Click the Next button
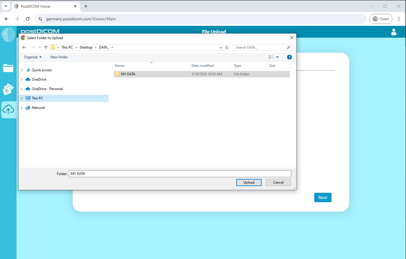The height and width of the screenshot is (259, 406). [x=322, y=197]
